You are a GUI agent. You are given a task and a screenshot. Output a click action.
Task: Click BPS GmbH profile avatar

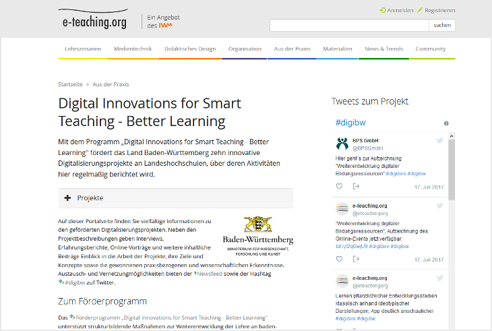(x=342, y=143)
